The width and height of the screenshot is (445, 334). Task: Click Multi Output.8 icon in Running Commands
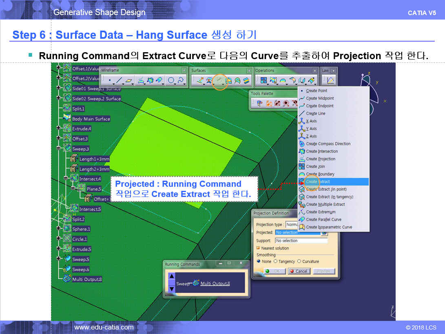[x=196, y=283]
